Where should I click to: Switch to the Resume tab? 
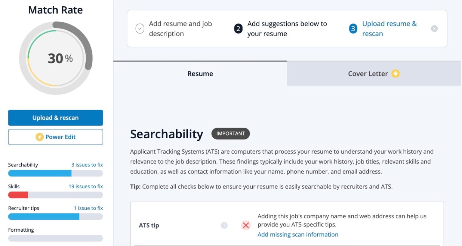(200, 74)
